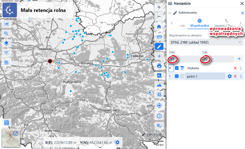
Task: Open more options for point 1
Action: (x=241, y=76)
